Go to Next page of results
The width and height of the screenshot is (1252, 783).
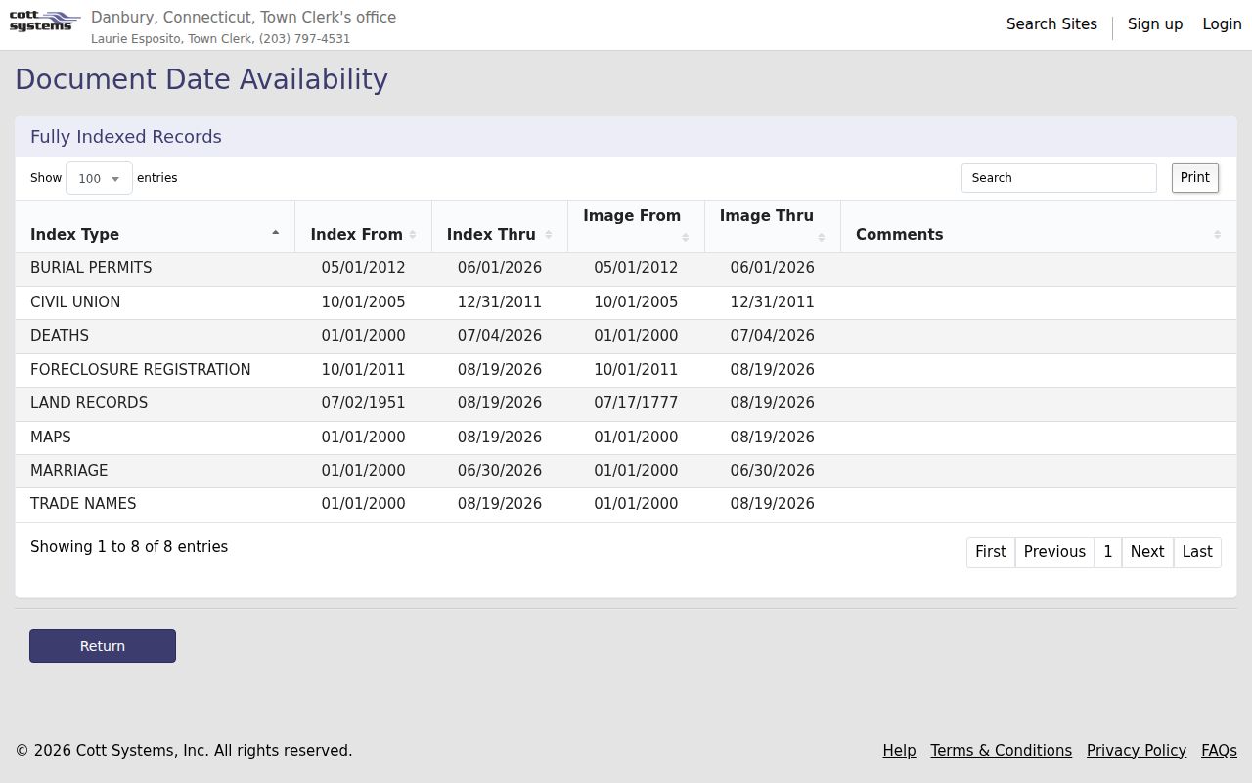1147,552
